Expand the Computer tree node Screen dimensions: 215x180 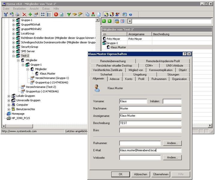coord(9,105)
